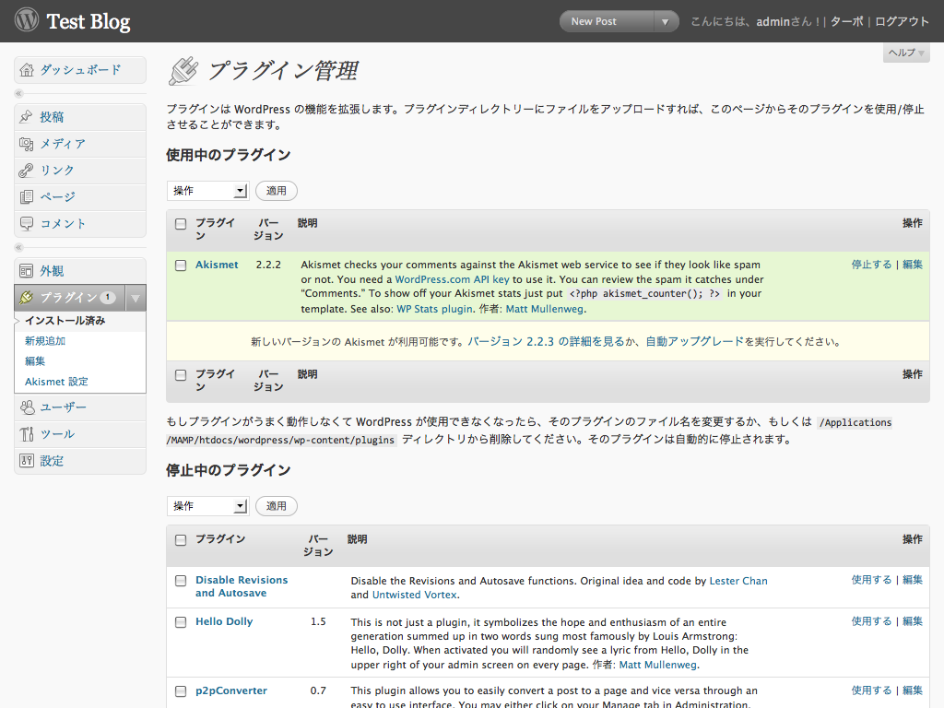
Task: Click the large plug icon beside page title
Action: 183,70
